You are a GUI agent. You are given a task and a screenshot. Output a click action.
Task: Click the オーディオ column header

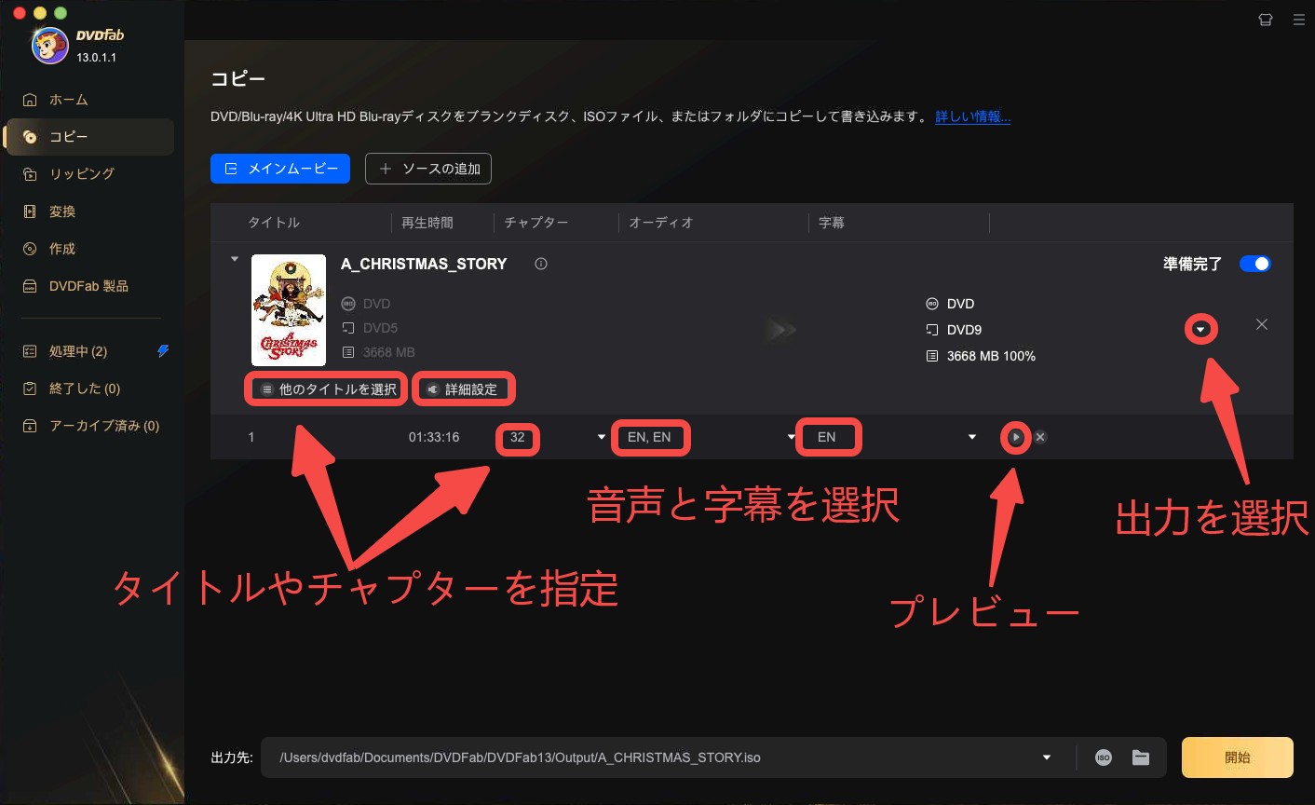point(661,223)
